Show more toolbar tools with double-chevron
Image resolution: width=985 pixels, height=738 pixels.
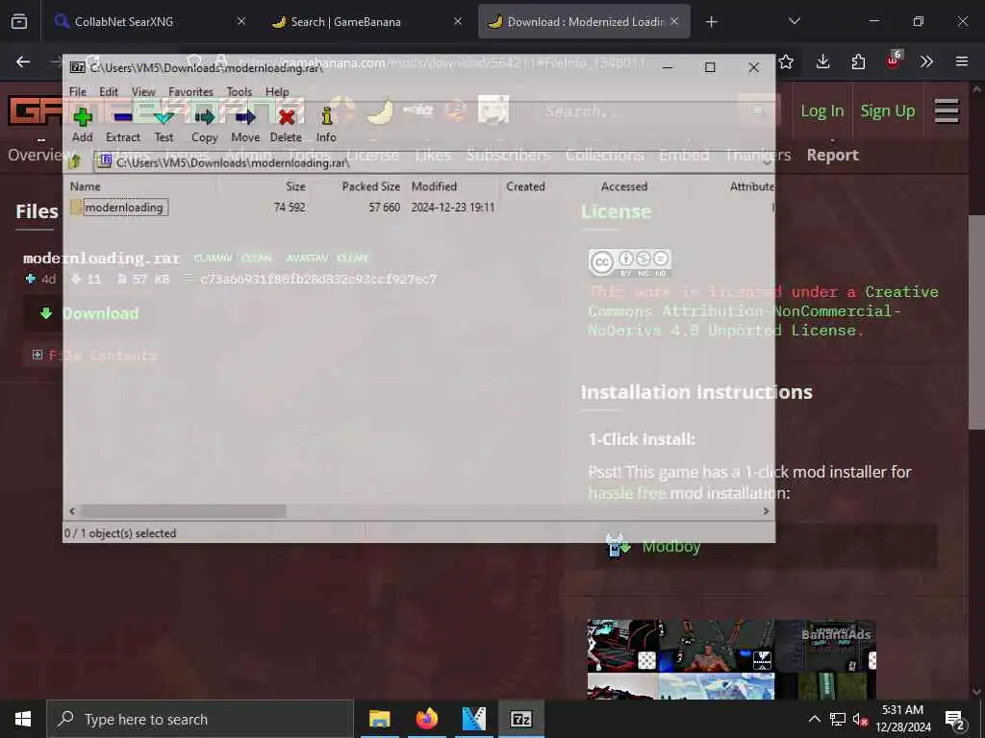[x=926, y=61]
